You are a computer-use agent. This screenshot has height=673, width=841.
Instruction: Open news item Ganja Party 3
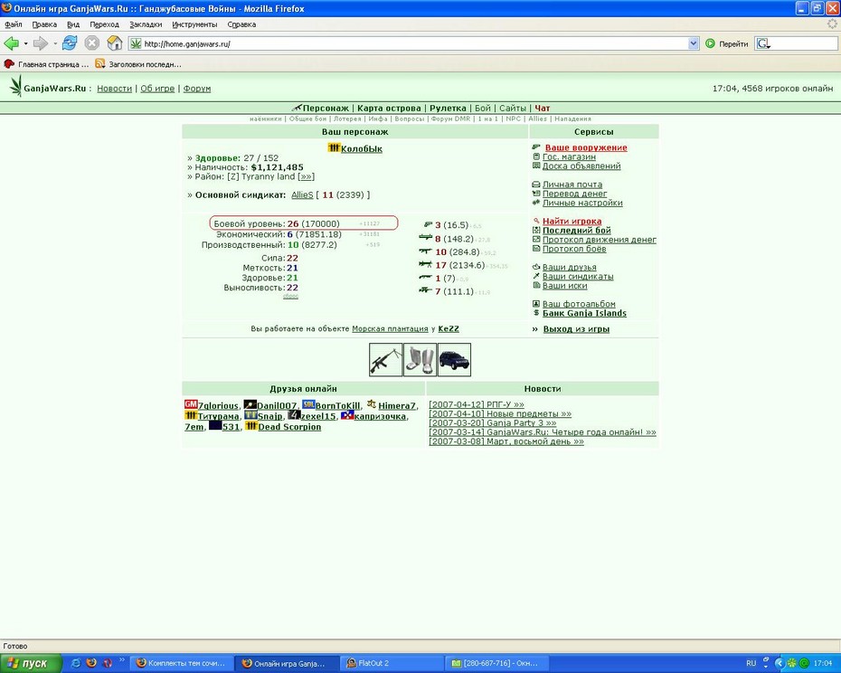pos(492,423)
